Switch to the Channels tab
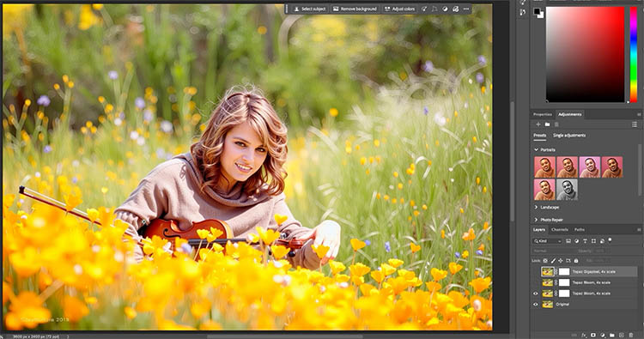644x339 pixels. point(559,230)
